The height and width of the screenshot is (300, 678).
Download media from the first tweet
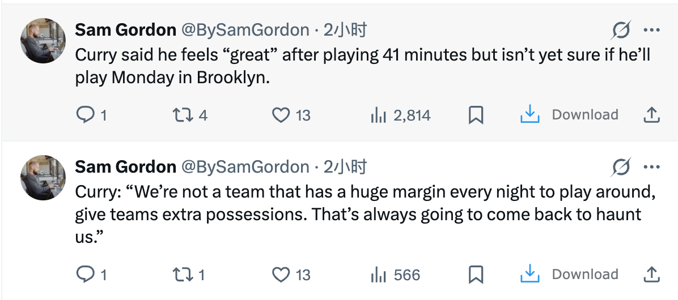pyautogui.click(x=528, y=115)
